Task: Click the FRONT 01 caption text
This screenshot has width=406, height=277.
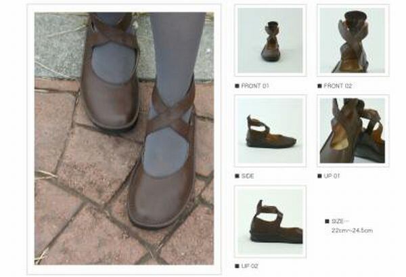Action: point(255,86)
